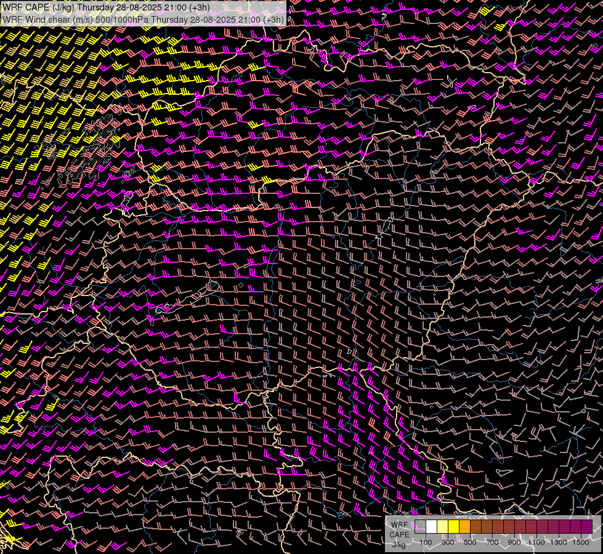Select the orange CAPE legend swatch
The image size is (603, 554).
[x=464, y=527]
